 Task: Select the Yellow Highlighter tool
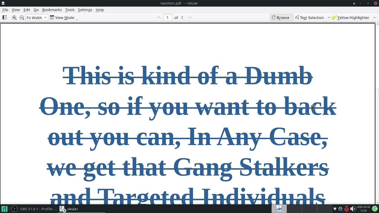pyautogui.click(x=351, y=17)
